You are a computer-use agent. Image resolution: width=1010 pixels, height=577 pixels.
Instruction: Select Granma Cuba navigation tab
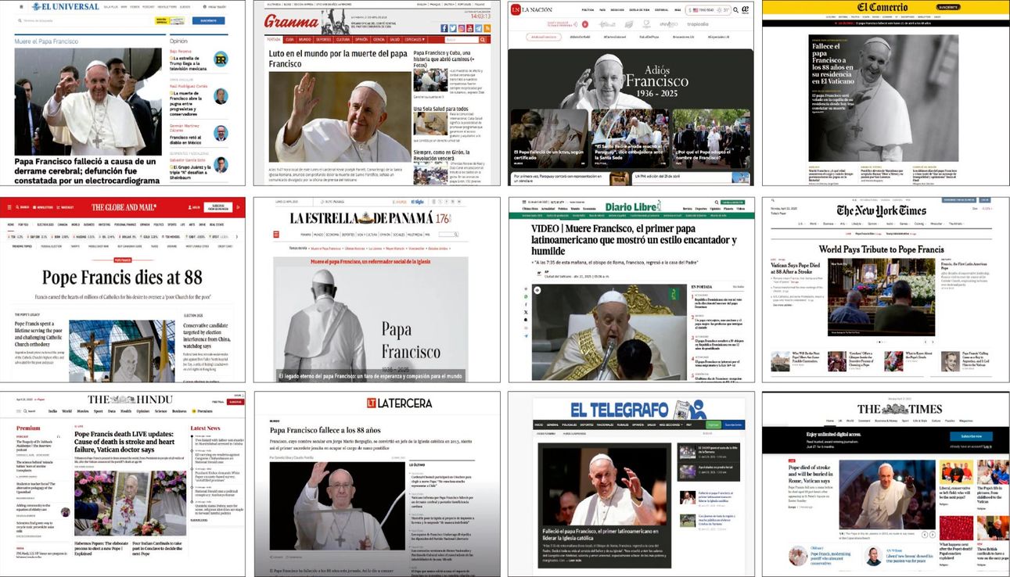coord(289,39)
